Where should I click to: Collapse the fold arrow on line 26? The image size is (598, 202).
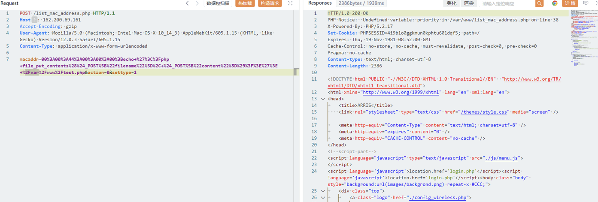coord(323,198)
